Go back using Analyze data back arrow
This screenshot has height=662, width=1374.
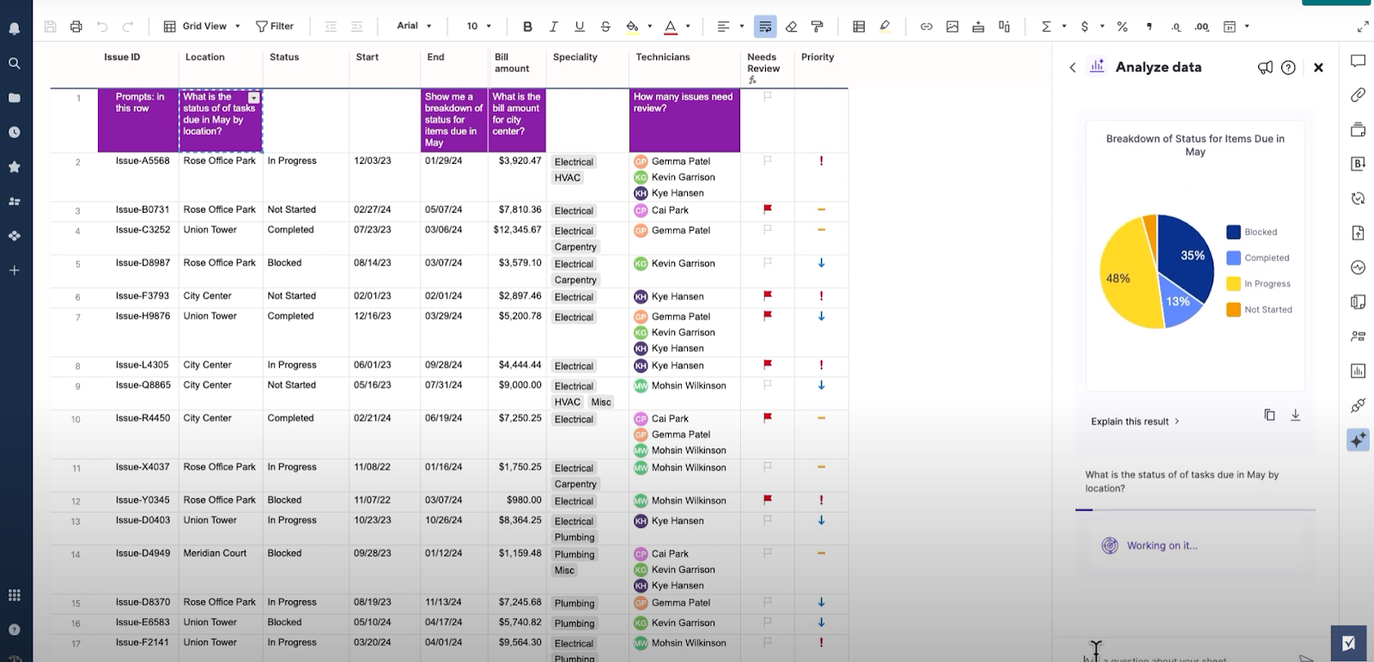click(x=1073, y=68)
